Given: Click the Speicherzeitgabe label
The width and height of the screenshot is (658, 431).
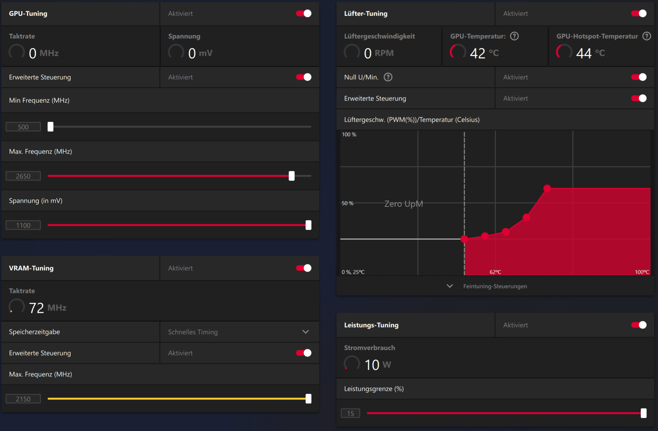Looking at the screenshot, I should (34, 332).
